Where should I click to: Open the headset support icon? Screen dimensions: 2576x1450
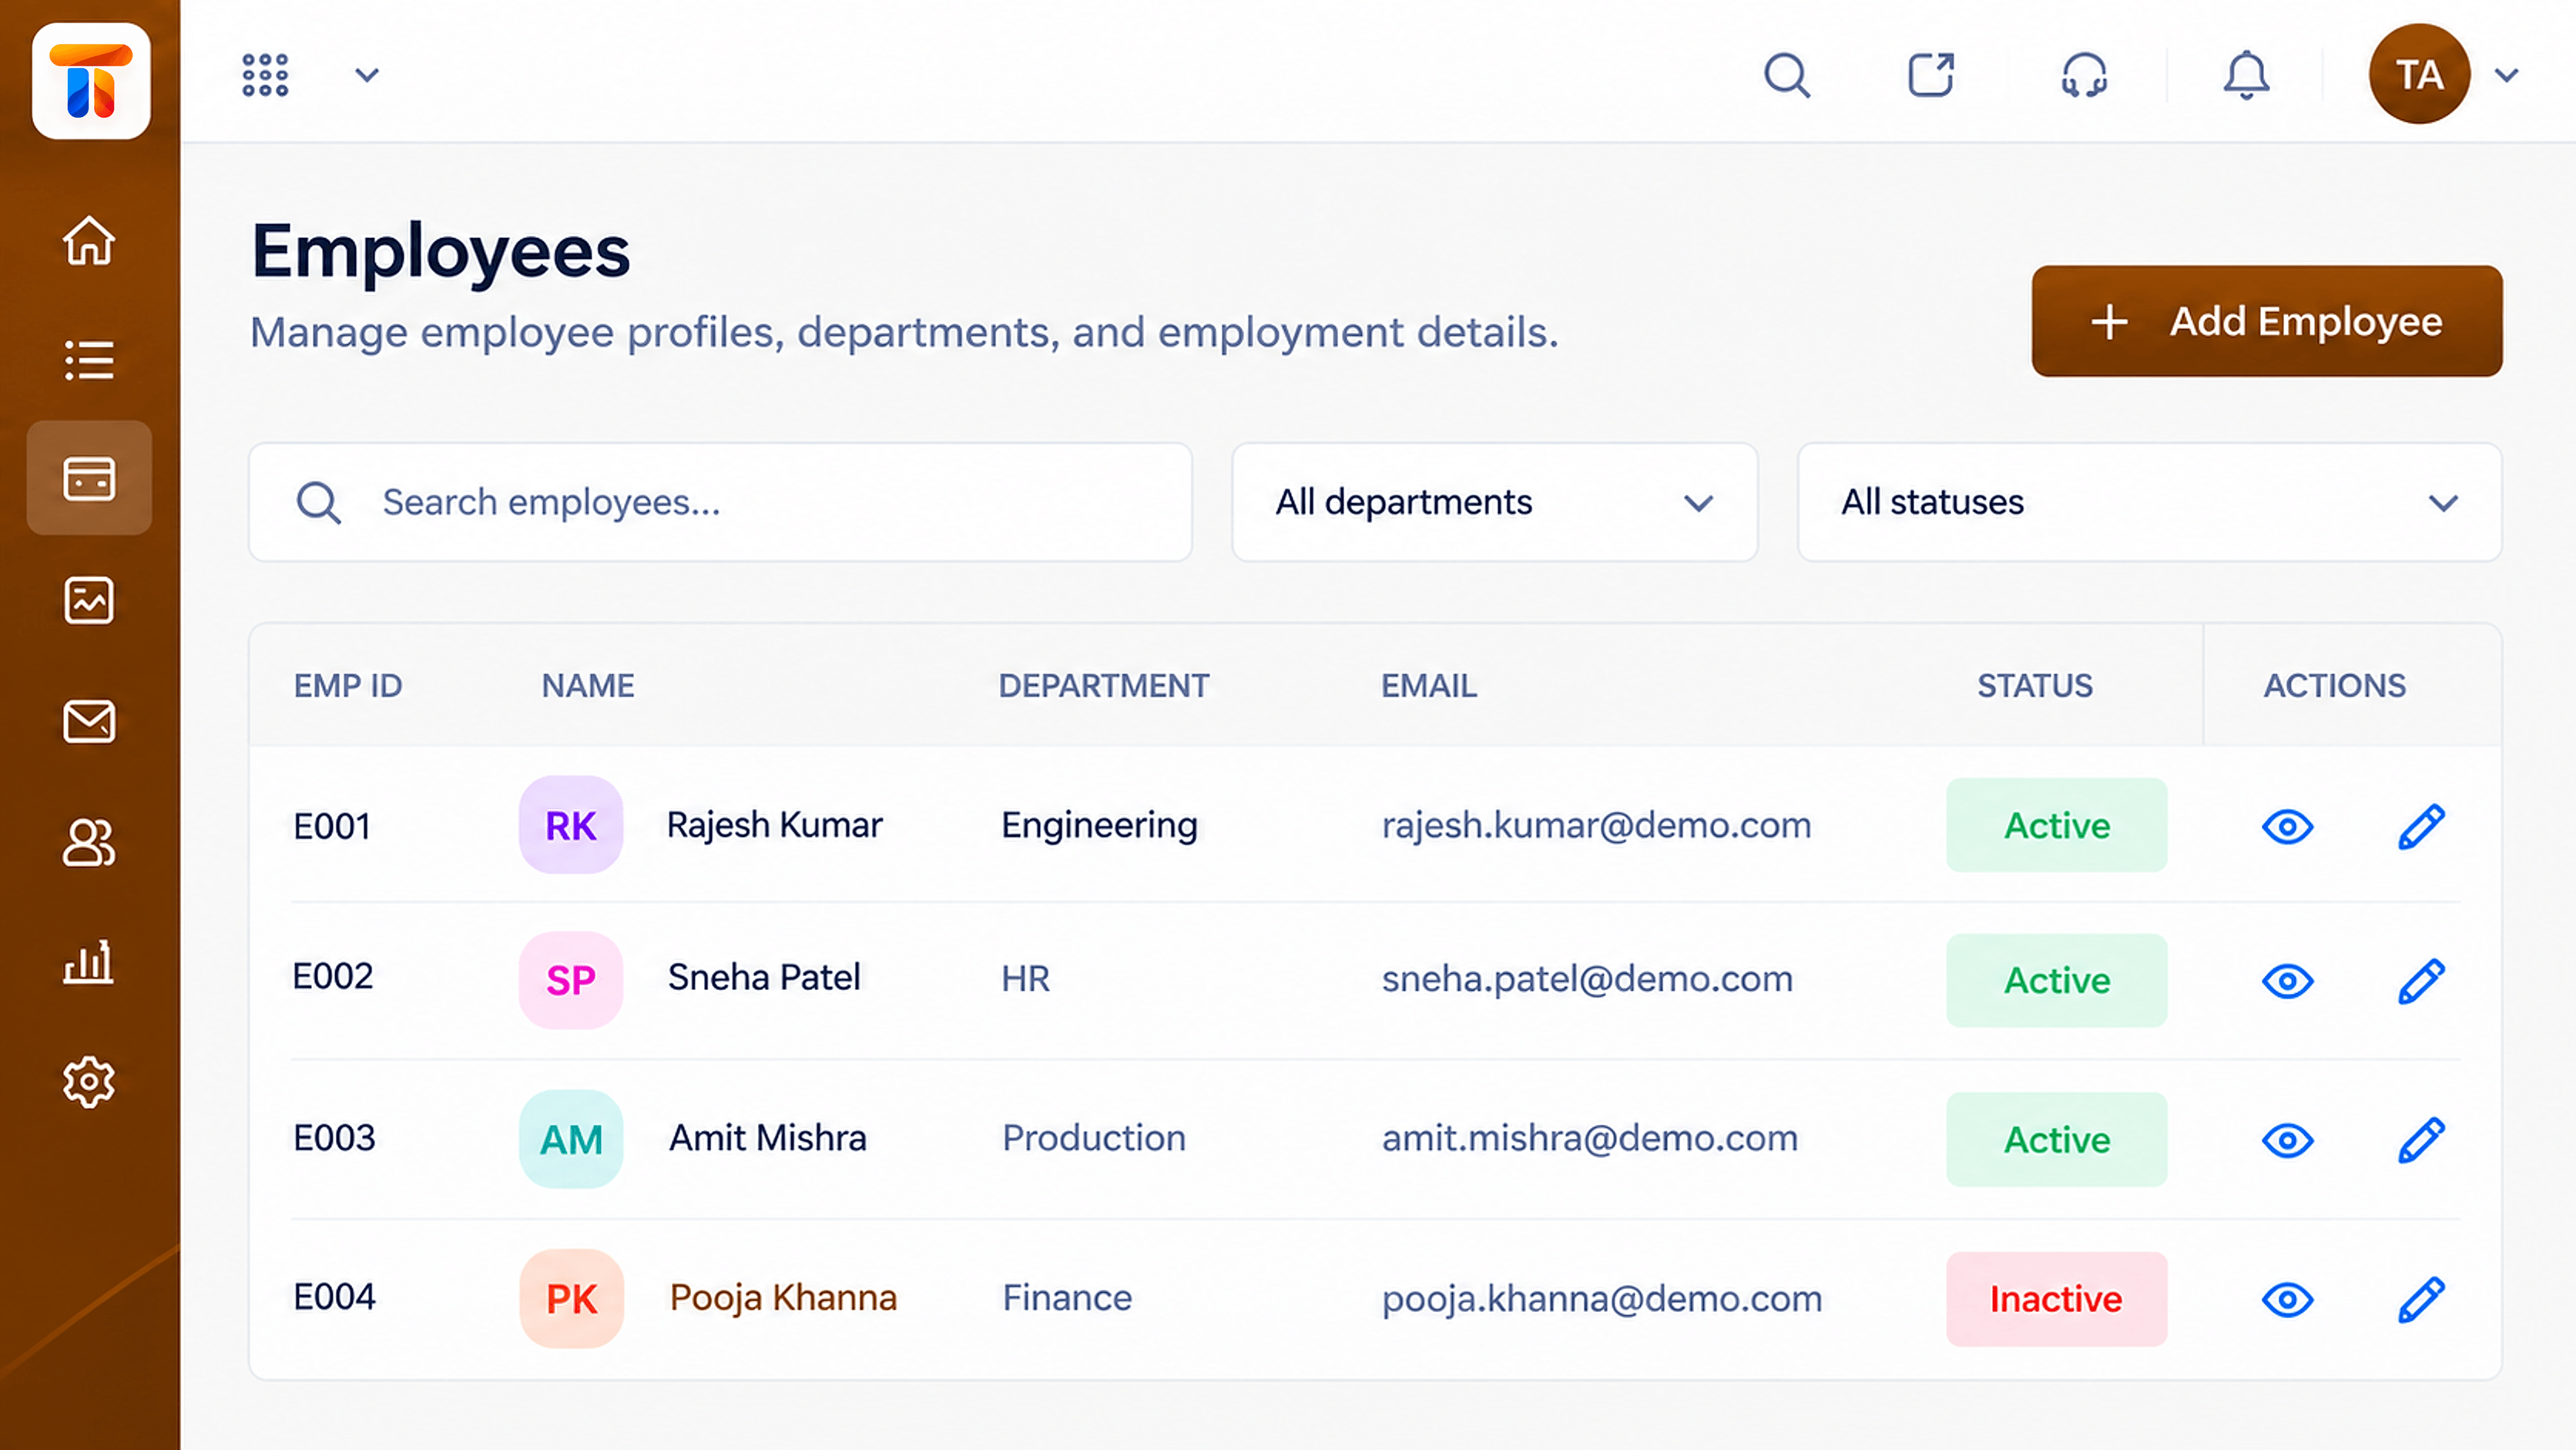(x=2085, y=75)
